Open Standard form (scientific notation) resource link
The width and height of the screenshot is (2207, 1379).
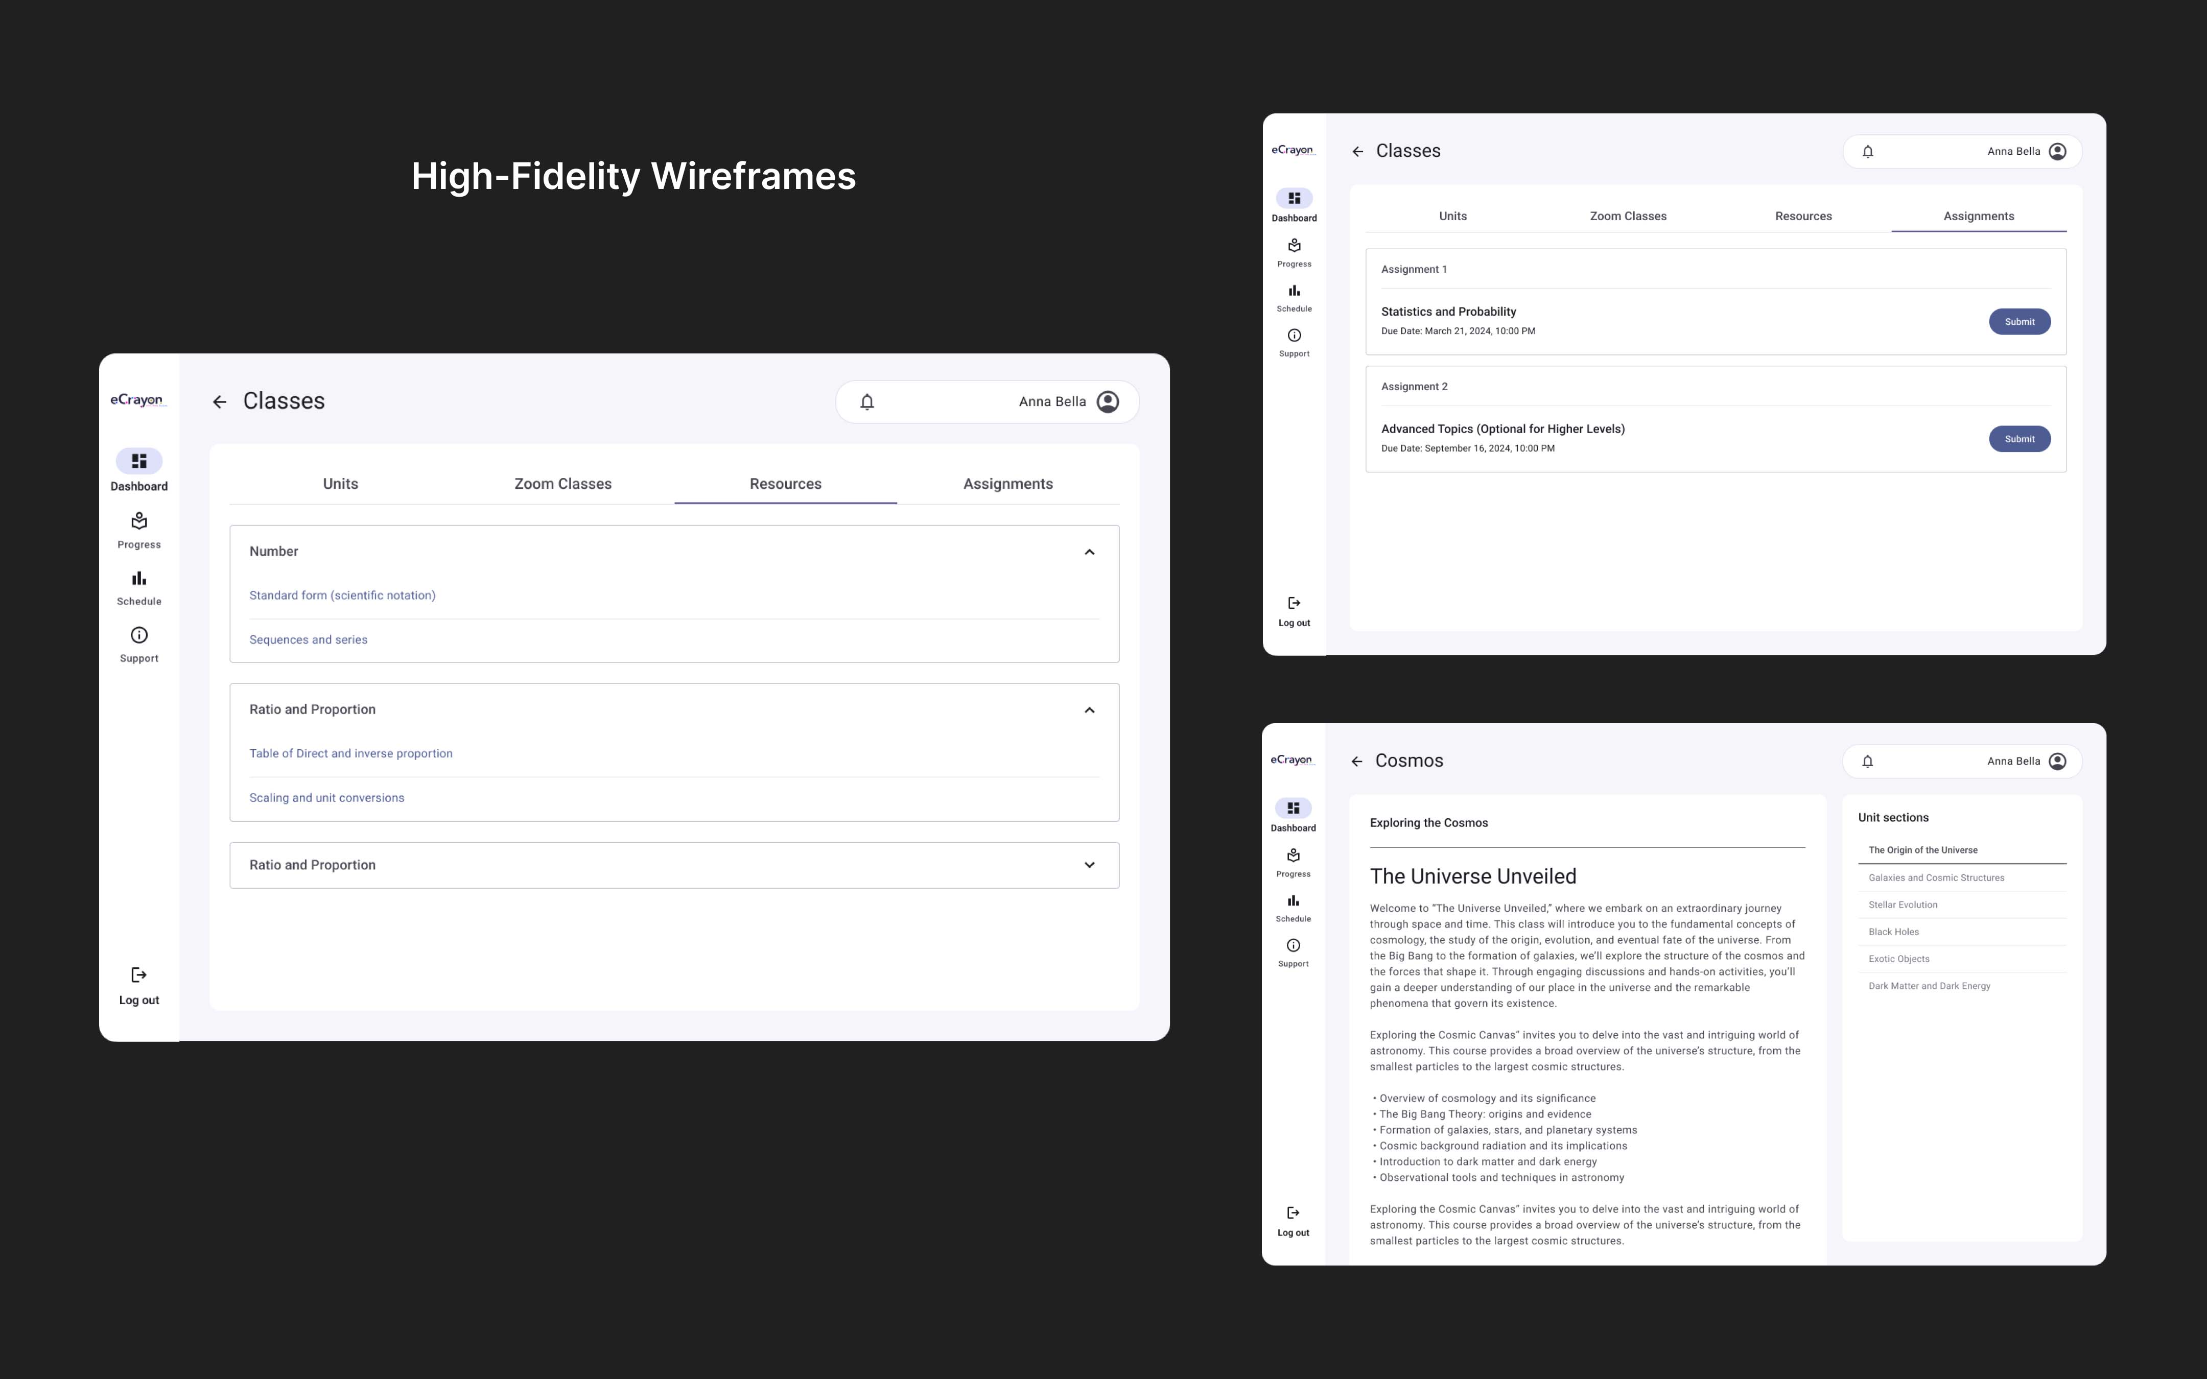tap(342, 596)
